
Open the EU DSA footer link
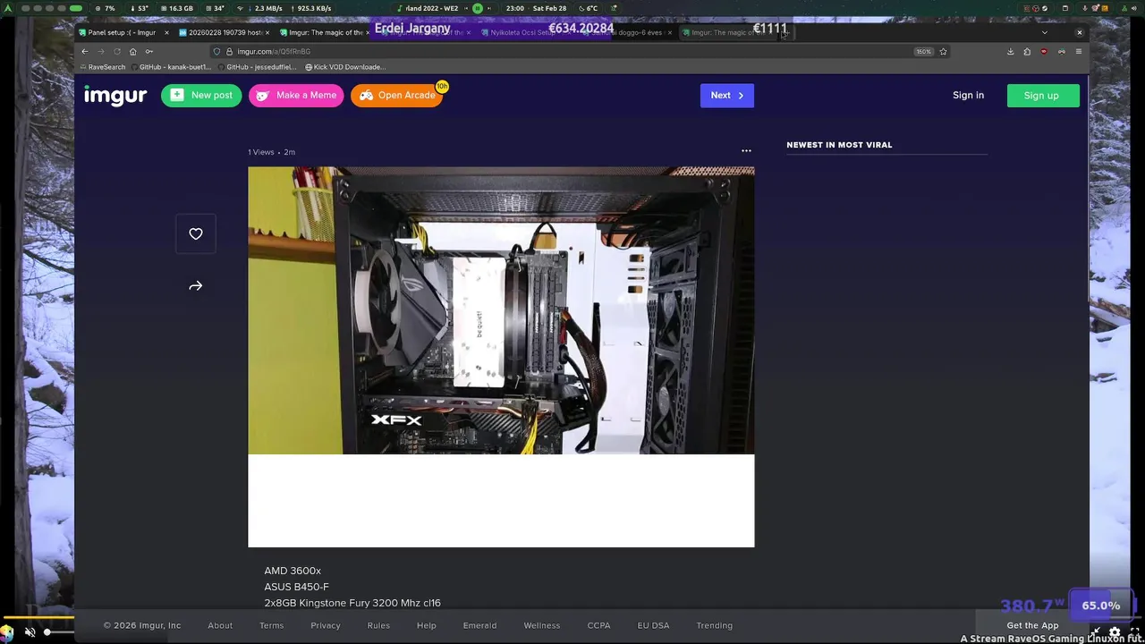point(653,625)
